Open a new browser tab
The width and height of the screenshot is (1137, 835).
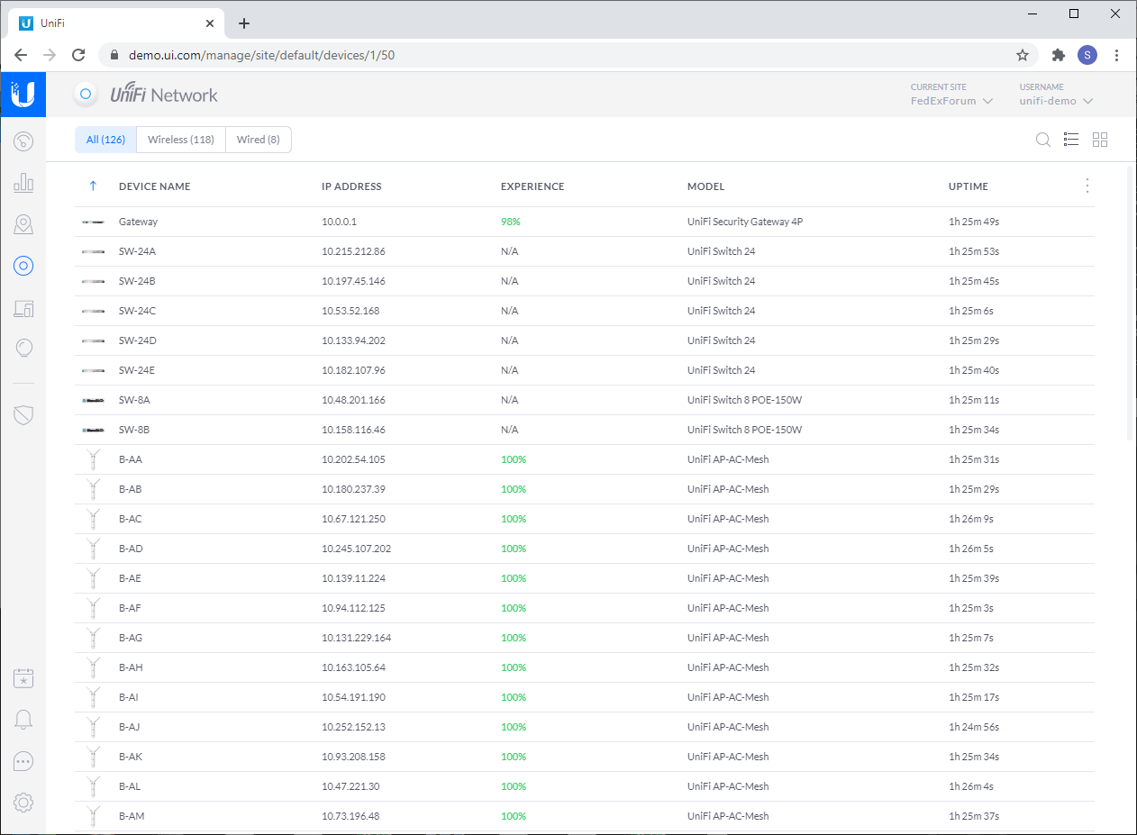[244, 23]
